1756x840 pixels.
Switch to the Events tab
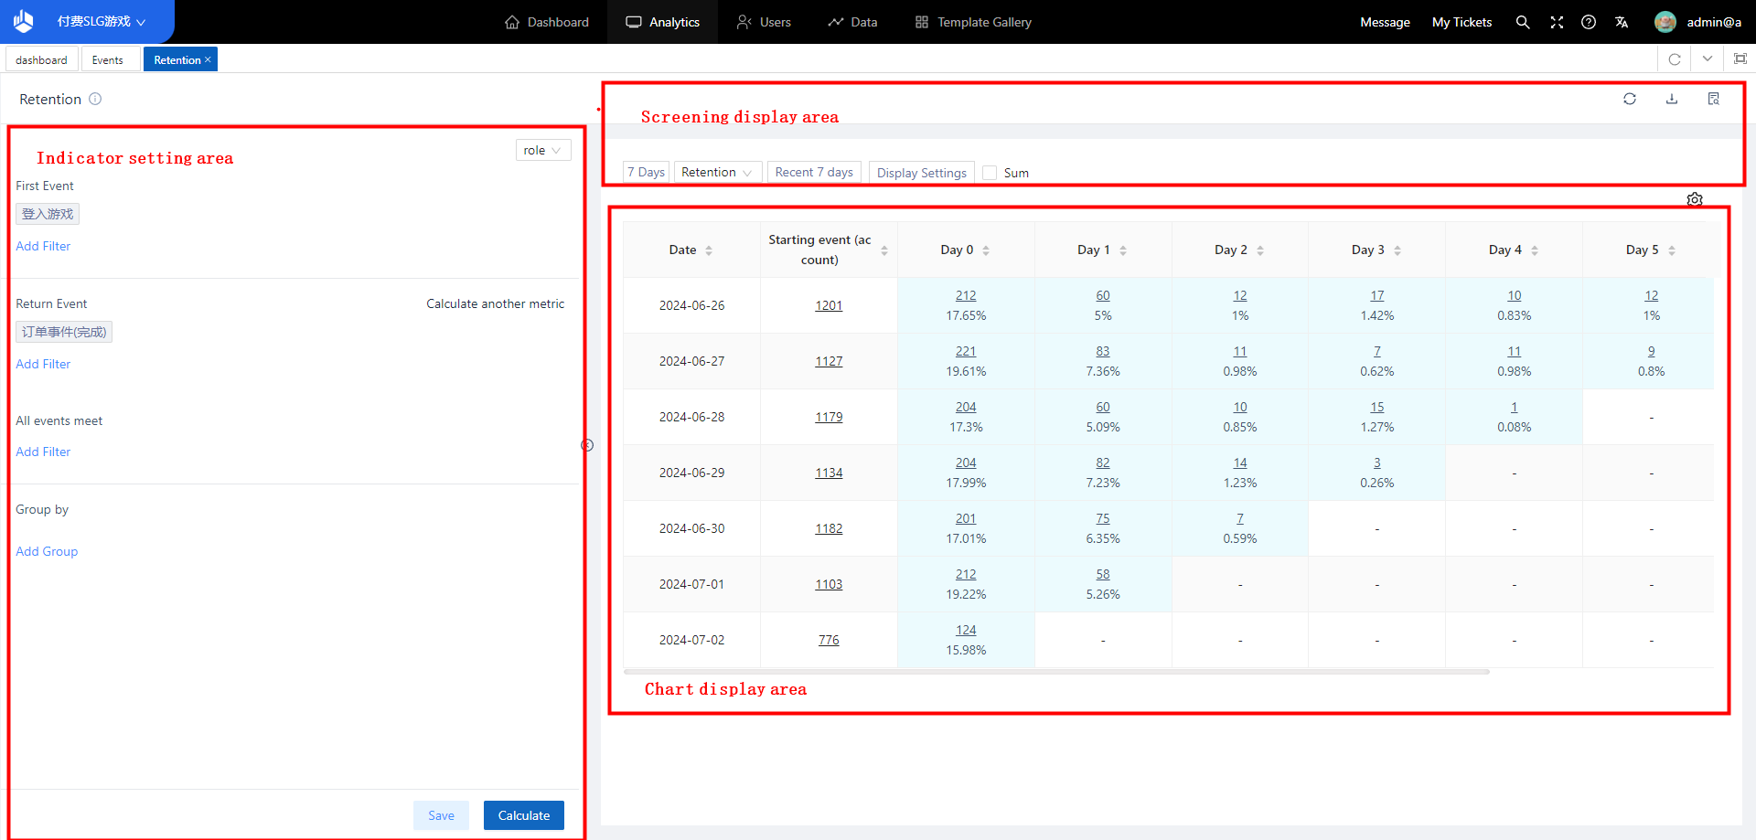(108, 60)
